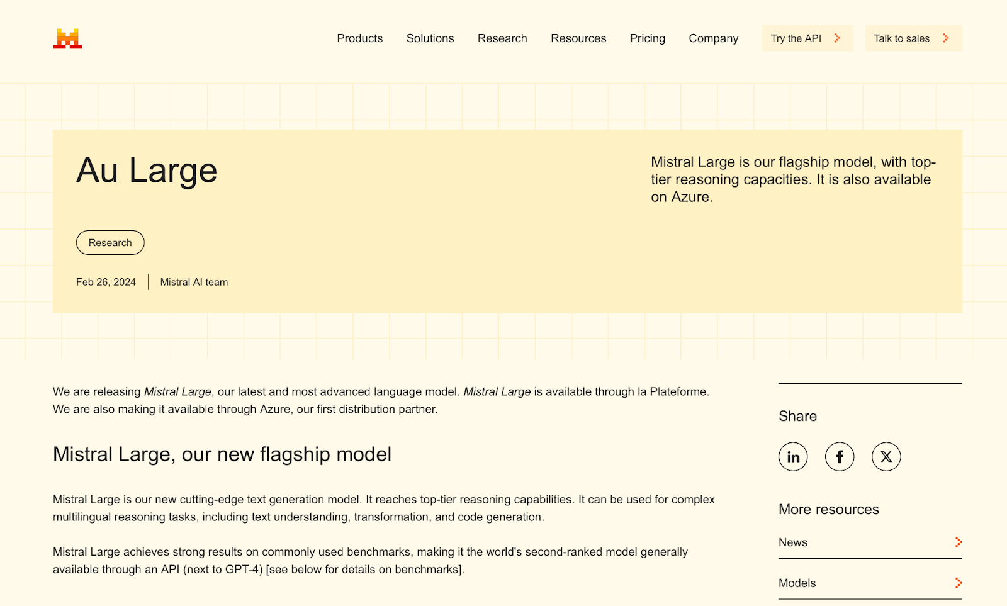Open the Resources menu
Screen dimensions: 1007x606
coord(578,38)
